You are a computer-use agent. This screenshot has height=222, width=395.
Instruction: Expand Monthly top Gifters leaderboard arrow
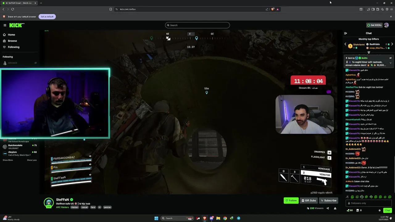(369, 52)
